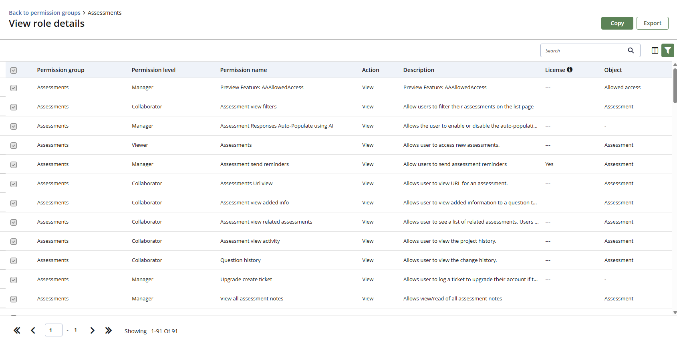Click the search magnifier icon

tap(631, 50)
